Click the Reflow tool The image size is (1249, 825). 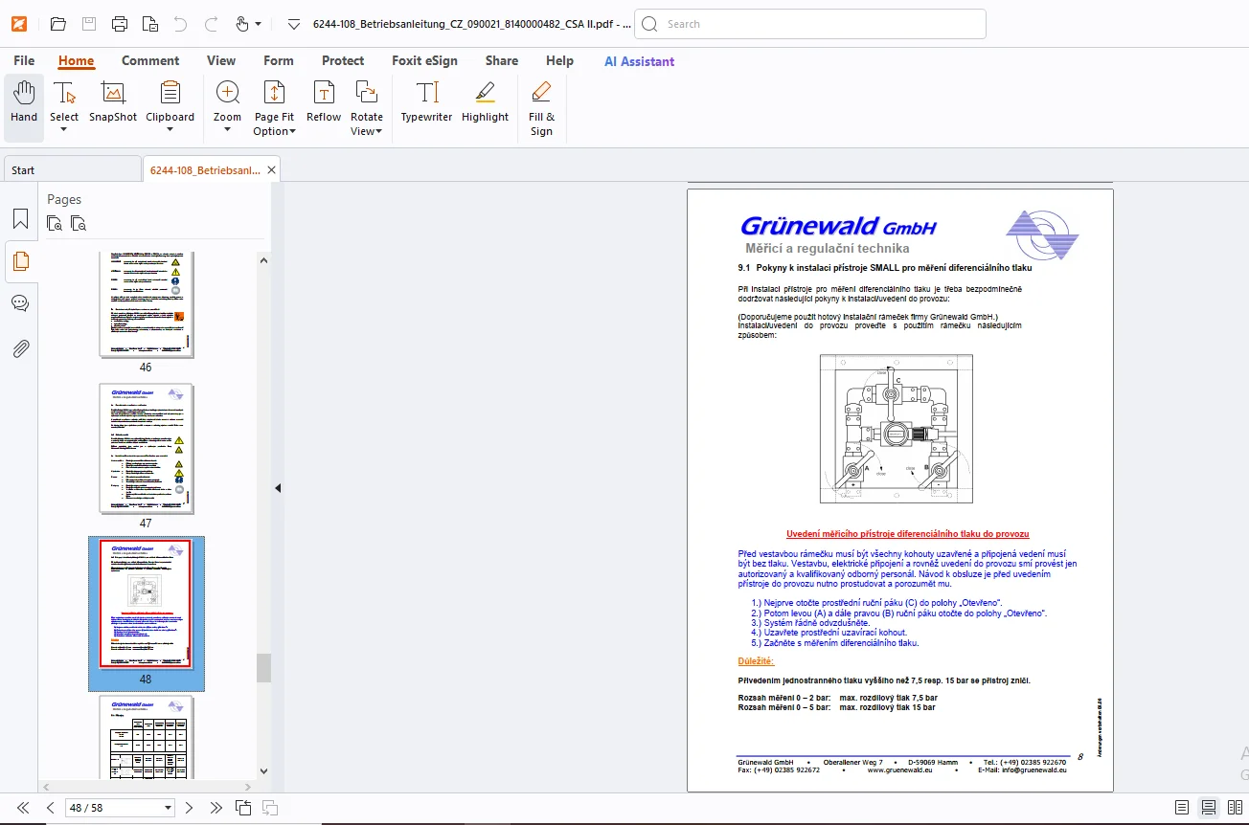(324, 102)
